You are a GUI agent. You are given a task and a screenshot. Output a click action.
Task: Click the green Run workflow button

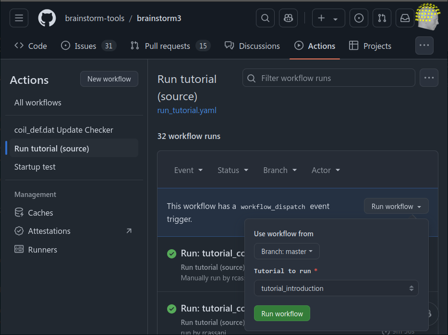[x=282, y=313]
